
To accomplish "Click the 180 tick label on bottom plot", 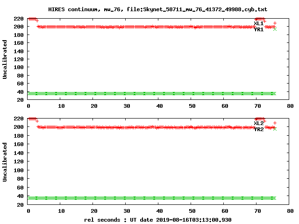I will click(19, 136).
